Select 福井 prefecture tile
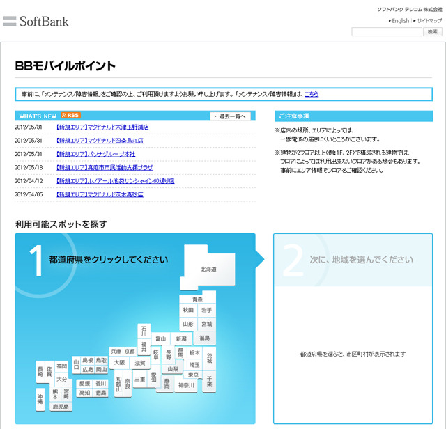 coord(144,347)
